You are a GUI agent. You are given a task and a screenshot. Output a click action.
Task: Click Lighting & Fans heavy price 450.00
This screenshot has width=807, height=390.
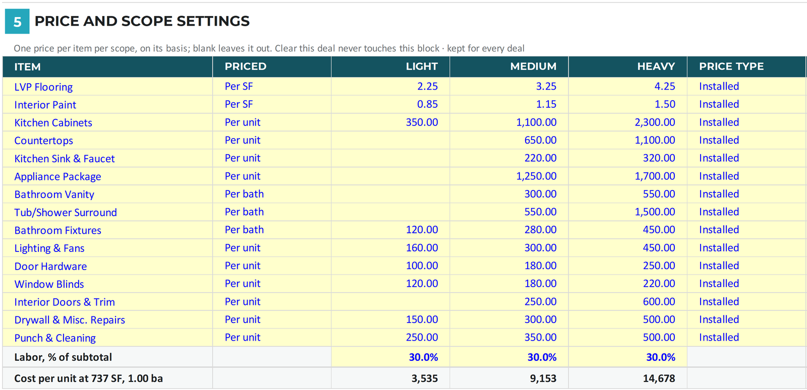(627, 248)
